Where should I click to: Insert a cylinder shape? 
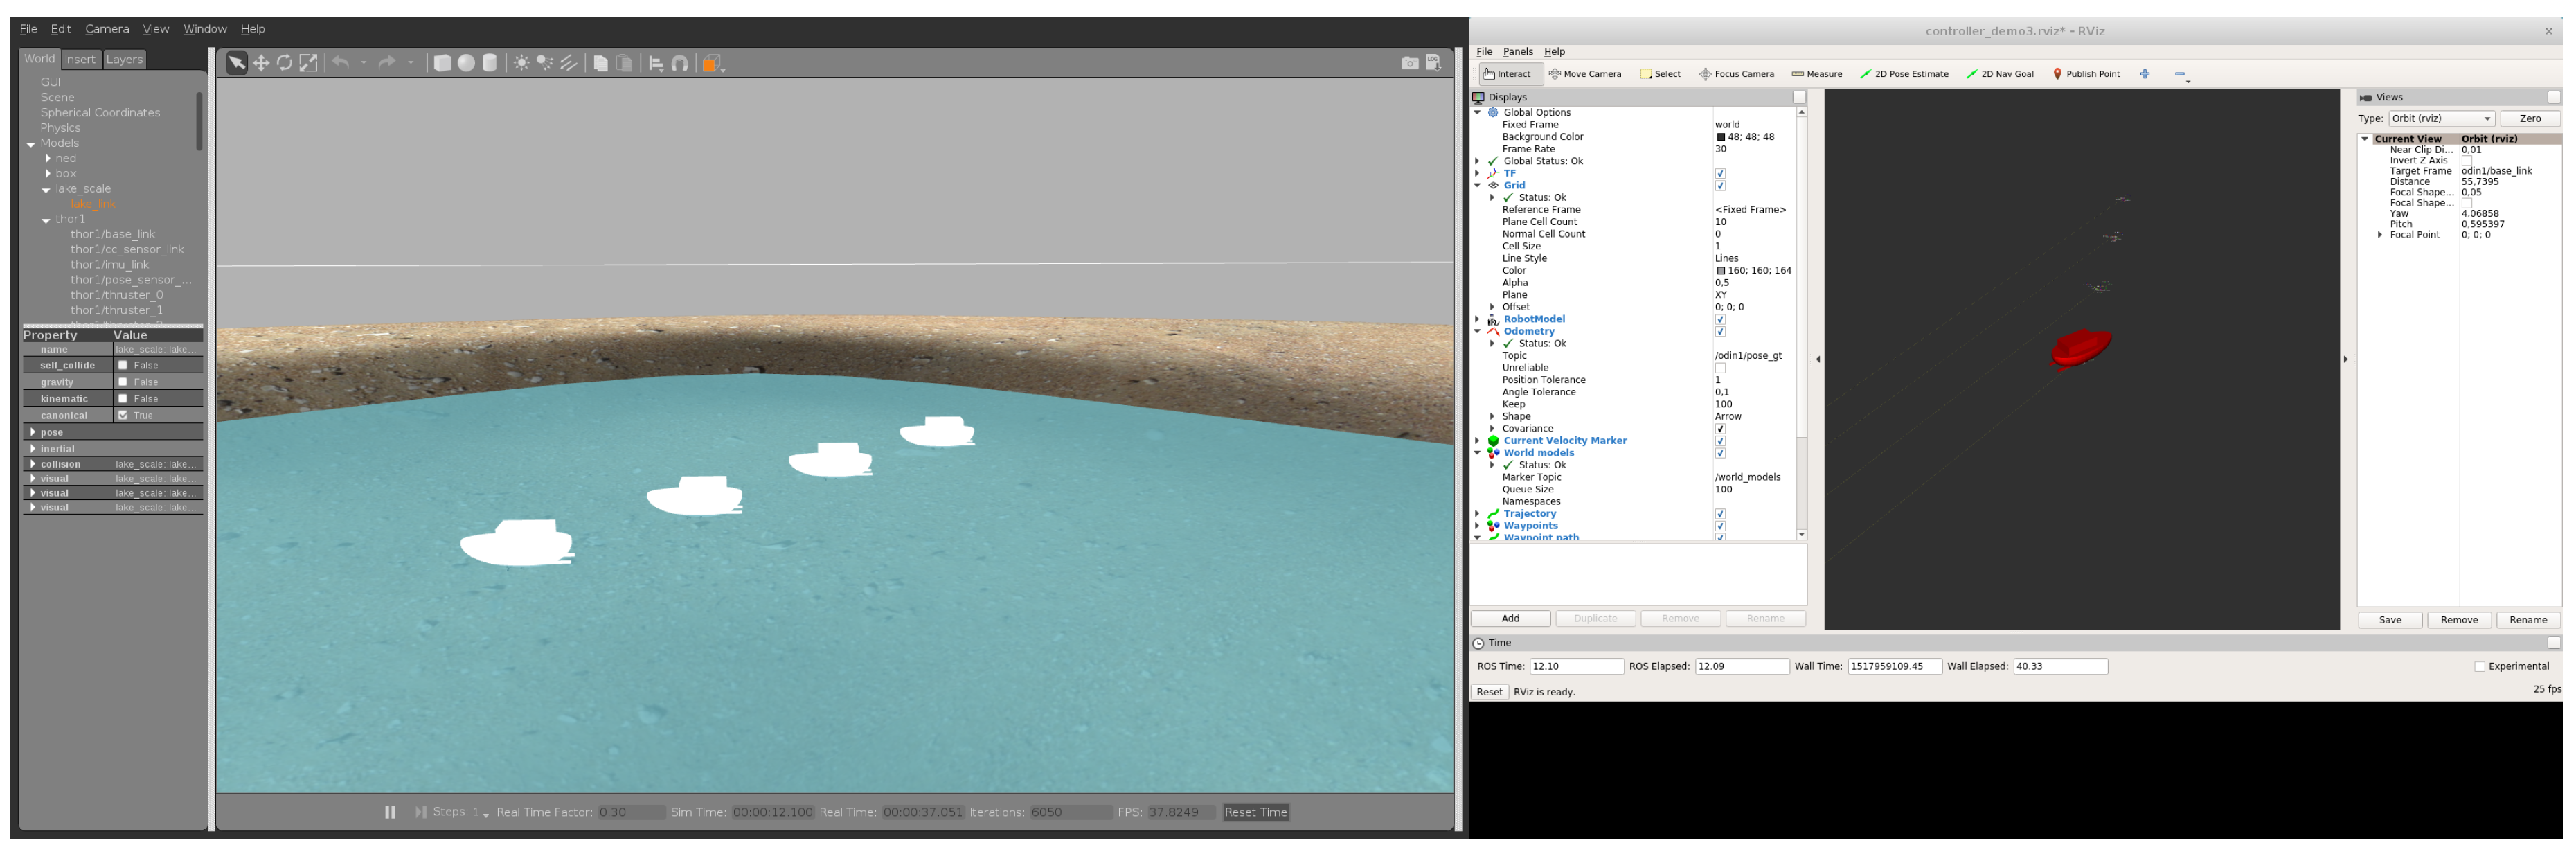[x=490, y=64]
